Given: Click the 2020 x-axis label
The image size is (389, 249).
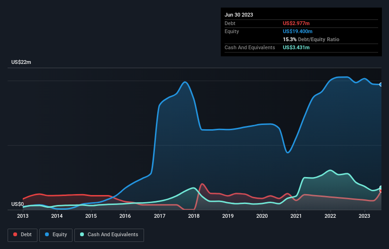Looking at the screenshot, I should [x=262, y=216].
